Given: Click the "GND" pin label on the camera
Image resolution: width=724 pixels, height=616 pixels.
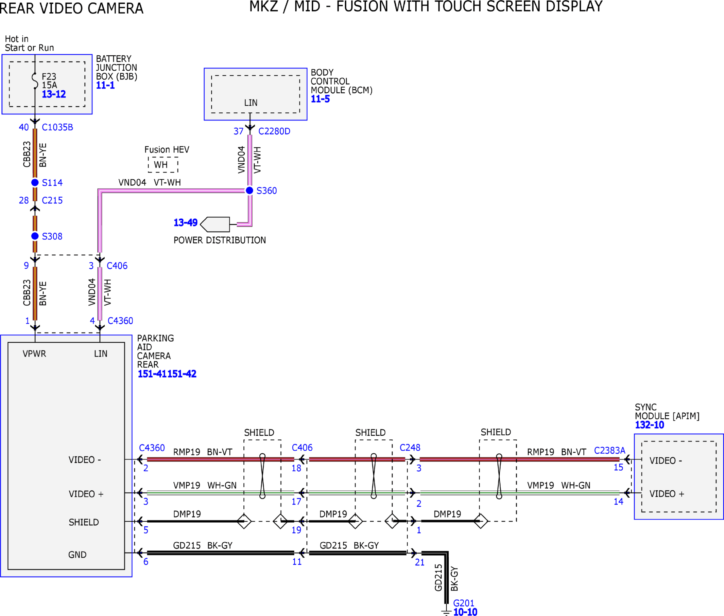Looking at the screenshot, I should (x=77, y=555).
